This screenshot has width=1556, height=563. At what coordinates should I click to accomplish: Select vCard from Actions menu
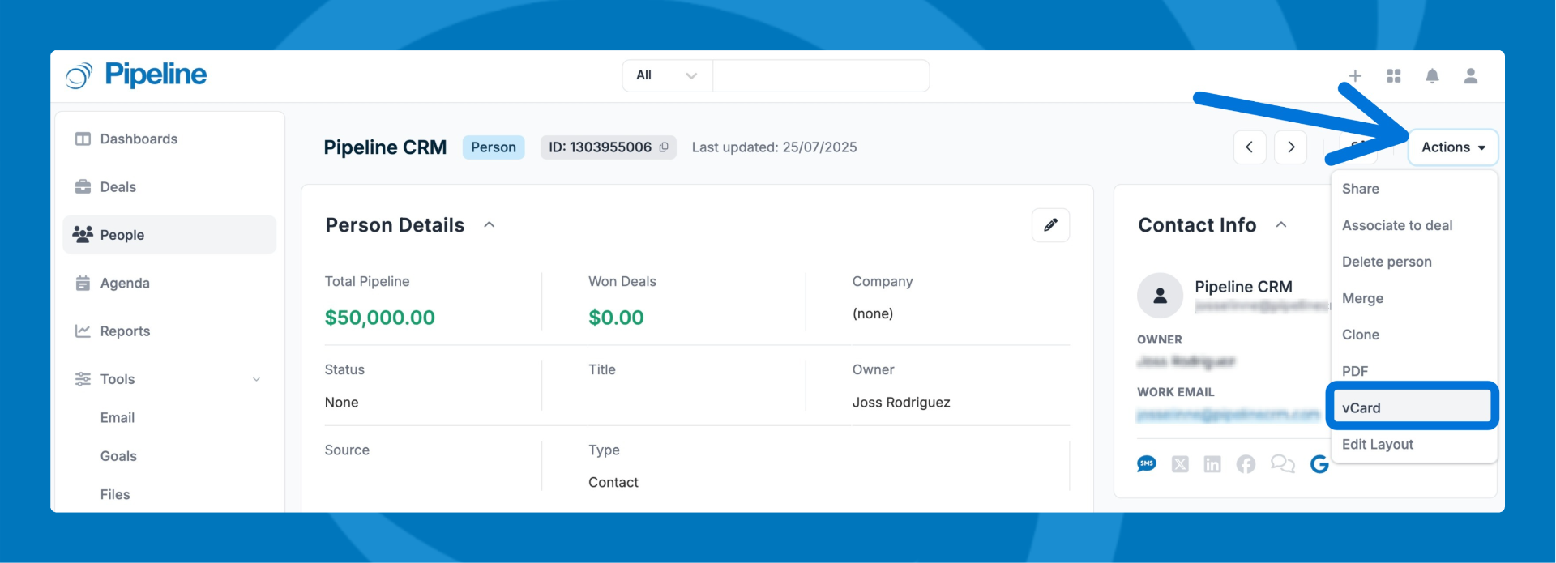pos(1413,407)
